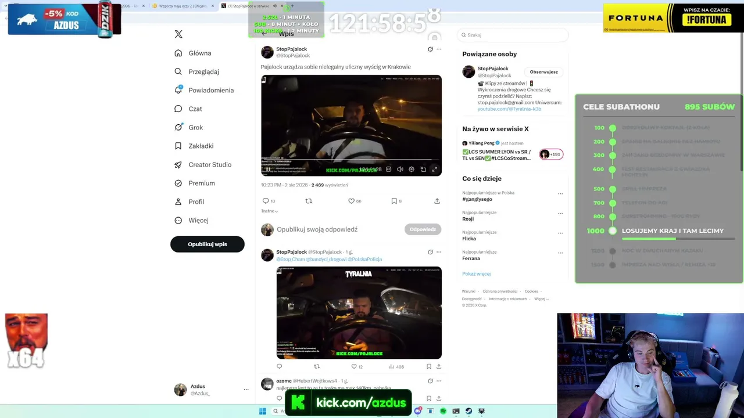Share the StopPajalock reply
Image resolution: width=744 pixels, height=418 pixels.
pos(439,366)
